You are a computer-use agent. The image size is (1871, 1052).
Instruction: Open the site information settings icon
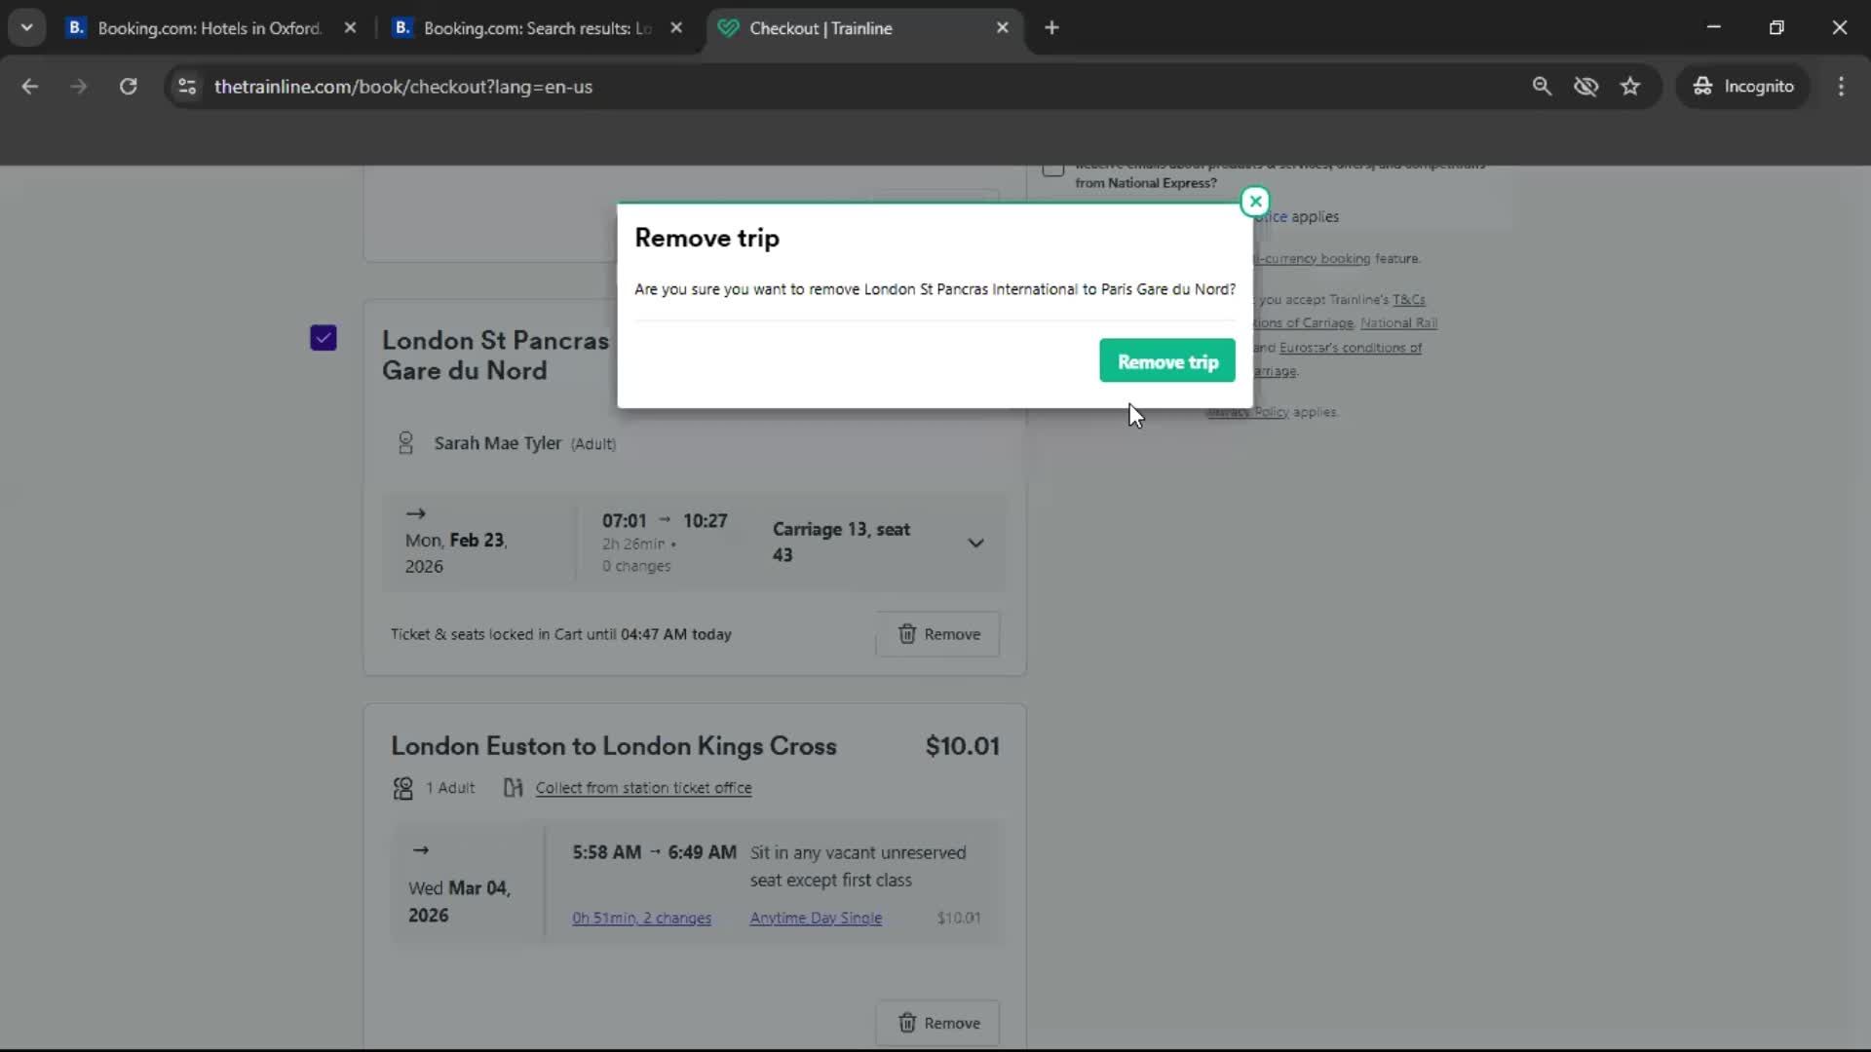[x=186, y=87]
